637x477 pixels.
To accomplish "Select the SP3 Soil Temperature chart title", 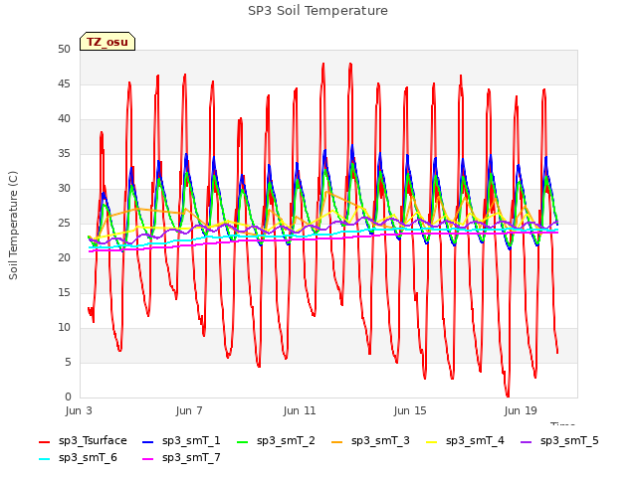I will coord(318,11).
